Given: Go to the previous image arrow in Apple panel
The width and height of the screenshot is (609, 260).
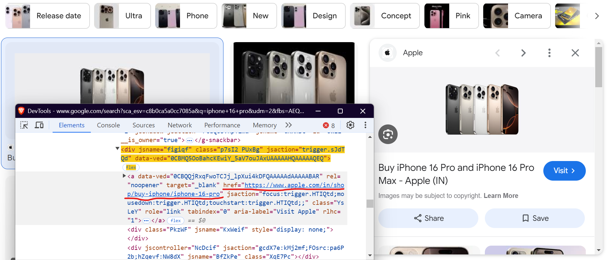Looking at the screenshot, I should [x=498, y=53].
